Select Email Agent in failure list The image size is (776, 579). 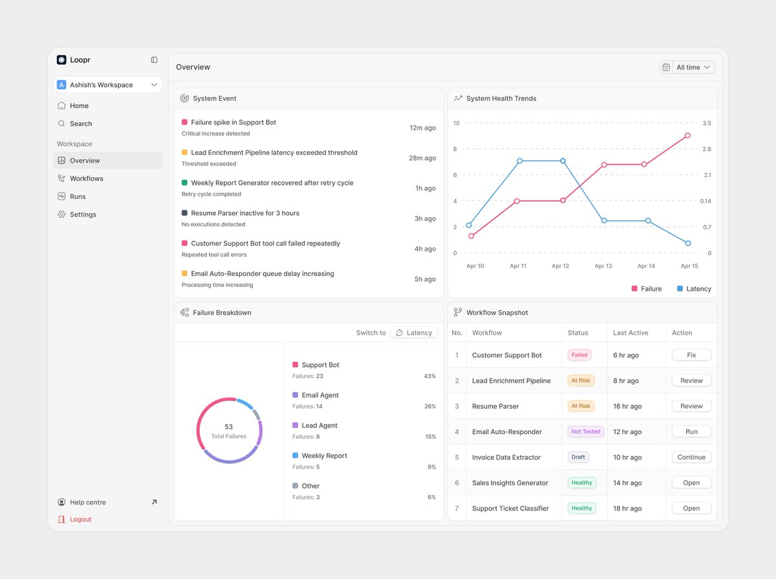[364, 400]
